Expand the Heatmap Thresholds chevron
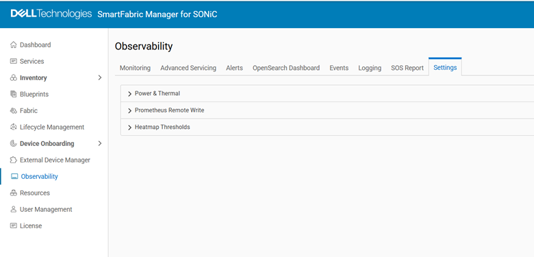The width and height of the screenshot is (534, 257). 130,127
